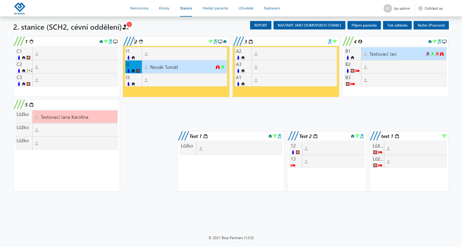Click the FN Motol logo
Image resolution: width=462 pixels, height=247 pixels.
(20, 8)
